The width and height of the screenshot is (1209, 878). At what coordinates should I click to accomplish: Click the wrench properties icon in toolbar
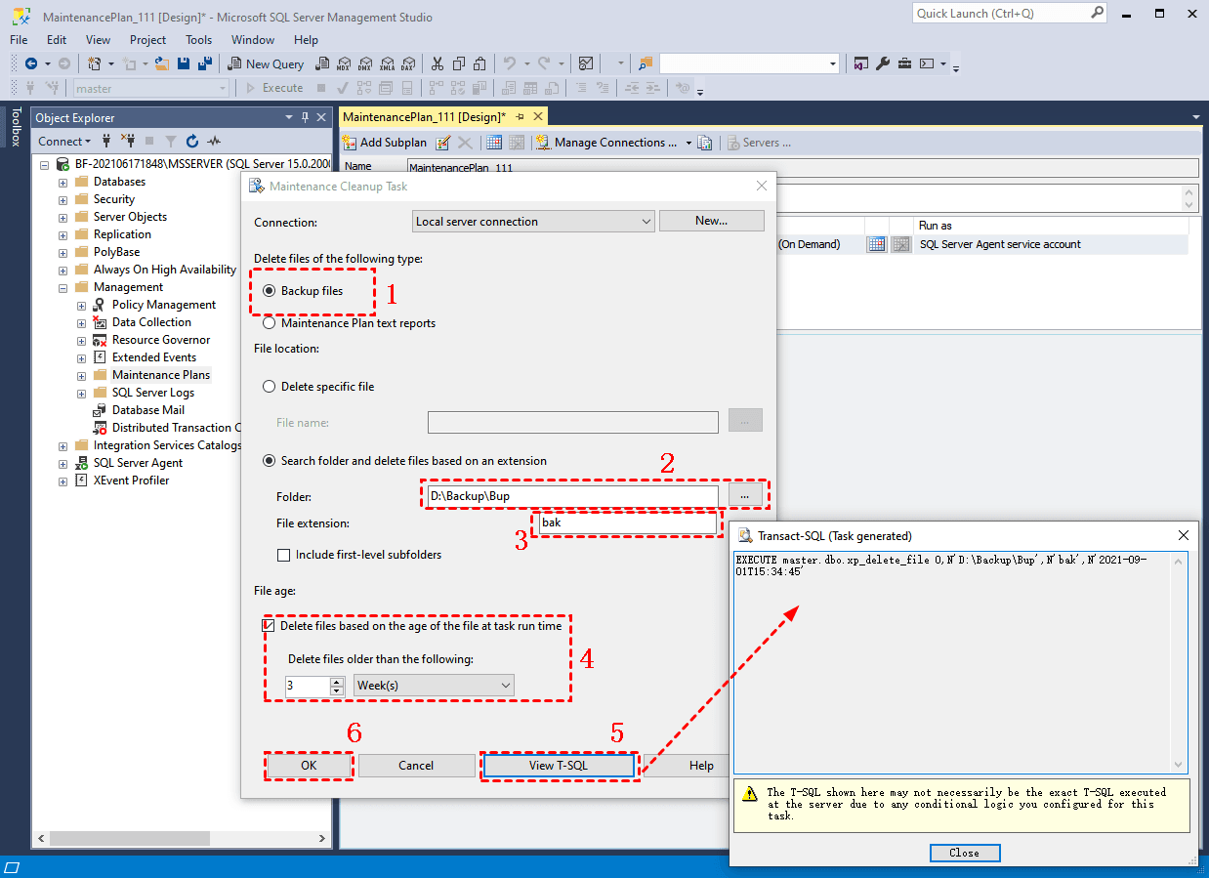pyautogui.click(x=883, y=63)
